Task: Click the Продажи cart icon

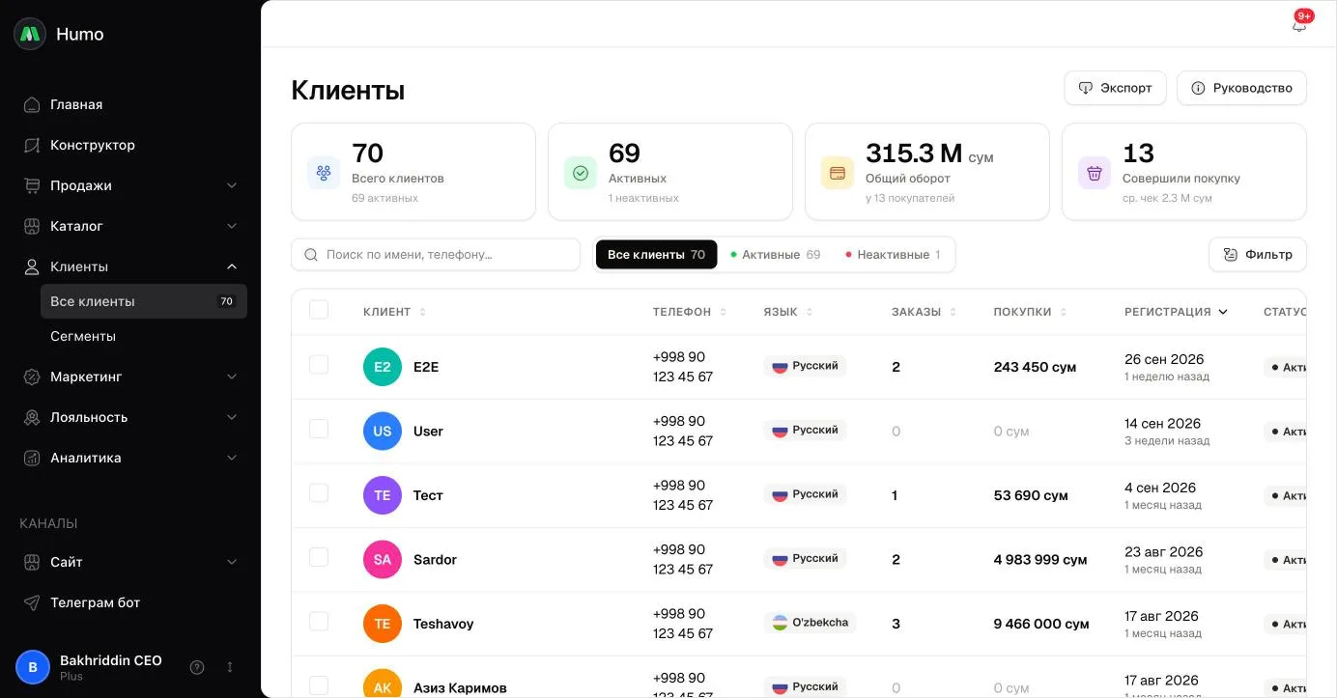Action: [32, 185]
